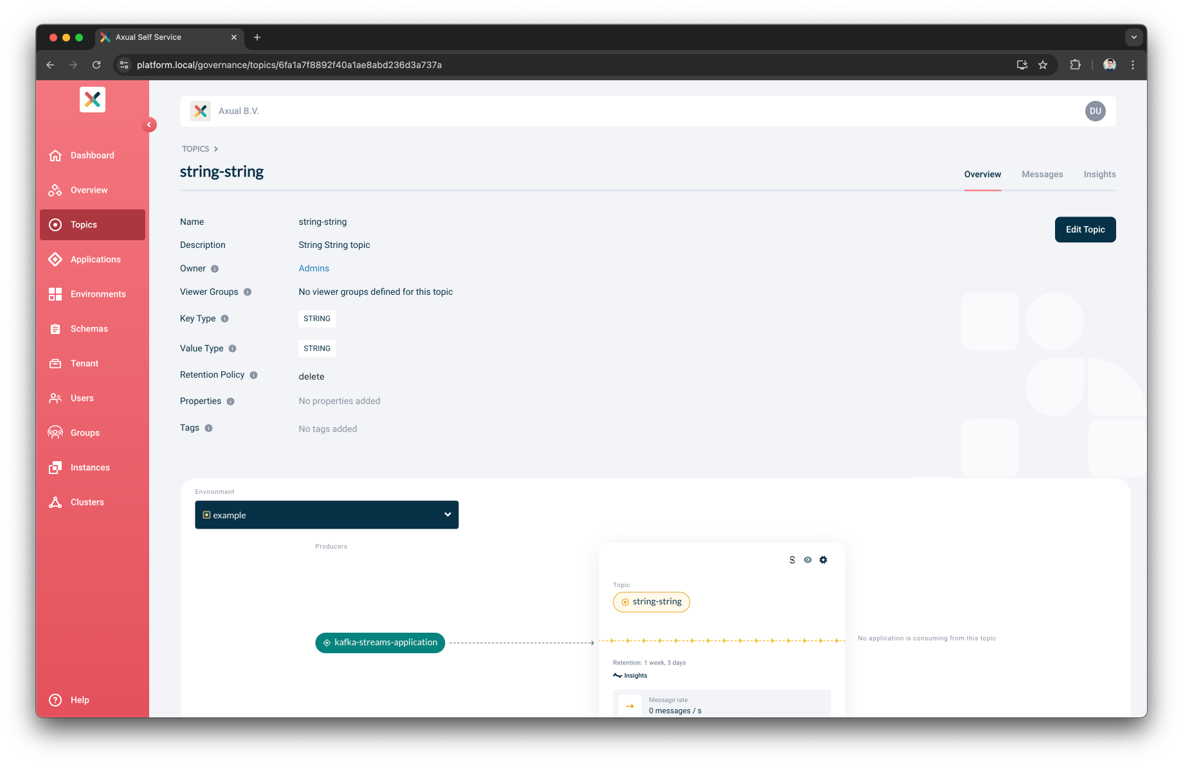Open the Admins owner link
The height and width of the screenshot is (765, 1183).
(314, 268)
